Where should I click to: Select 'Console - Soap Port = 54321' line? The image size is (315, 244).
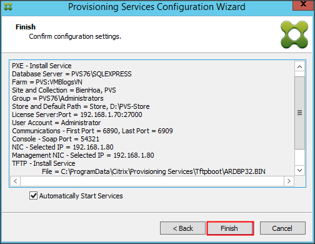tap(56, 139)
